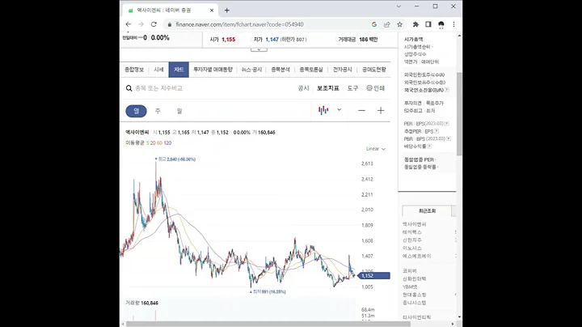Image resolution: width=582 pixels, height=327 pixels.
Task: Click the 인쇄 print button
Action: tap(375, 88)
